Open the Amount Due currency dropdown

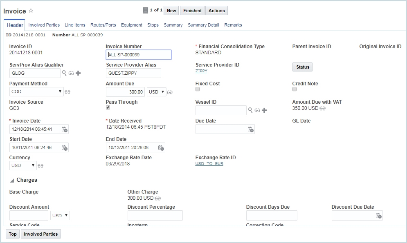[156, 92]
